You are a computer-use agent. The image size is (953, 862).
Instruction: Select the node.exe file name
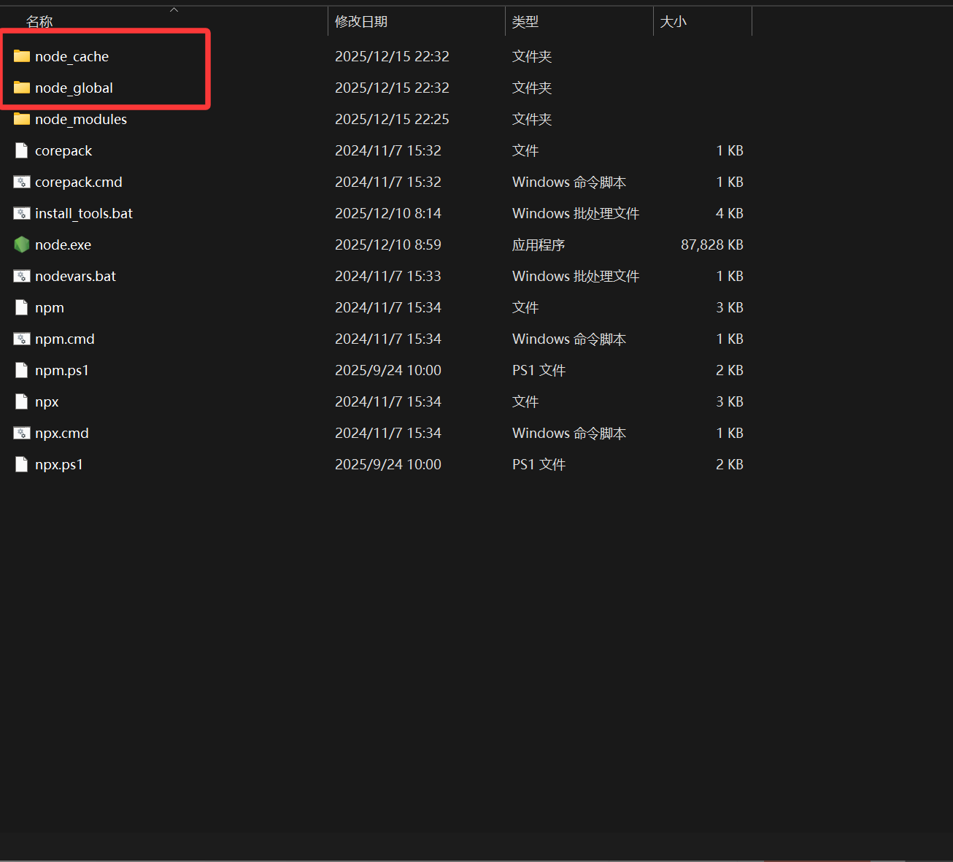[63, 245]
